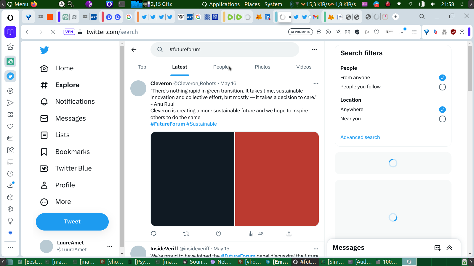Open the dark left tweet image
Viewport: 474px width, 266px height.
pyautogui.click(x=193, y=179)
